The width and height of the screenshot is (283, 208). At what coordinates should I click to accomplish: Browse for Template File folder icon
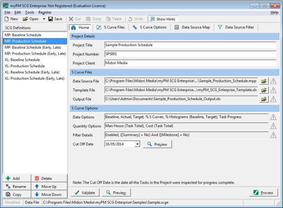pos(264,90)
